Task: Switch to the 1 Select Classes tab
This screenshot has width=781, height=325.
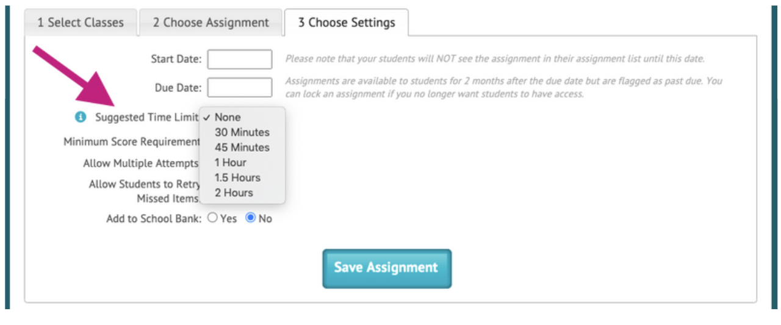Action: pyautogui.click(x=80, y=23)
